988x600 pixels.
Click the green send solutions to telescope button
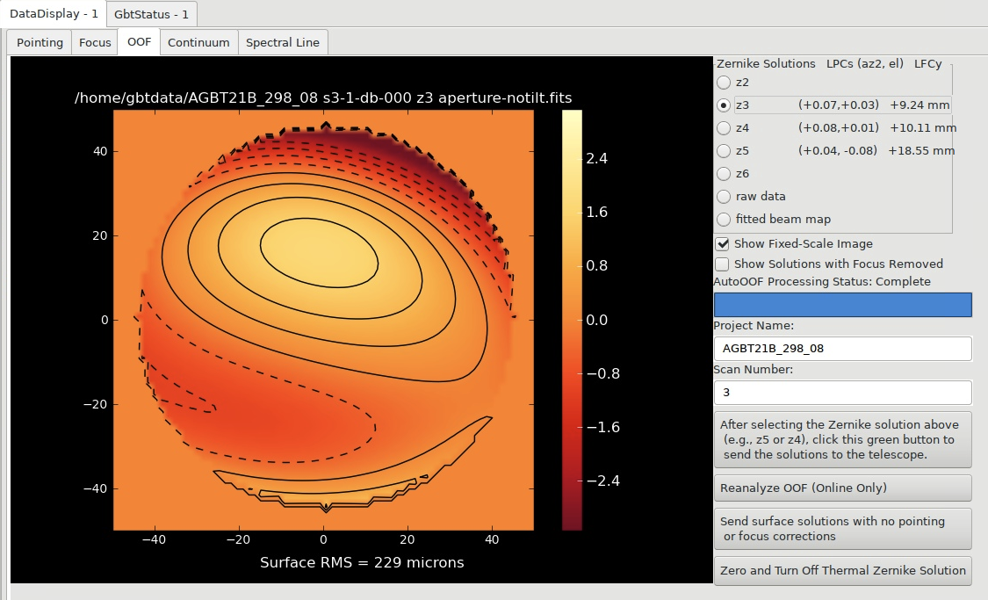click(x=842, y=440)
